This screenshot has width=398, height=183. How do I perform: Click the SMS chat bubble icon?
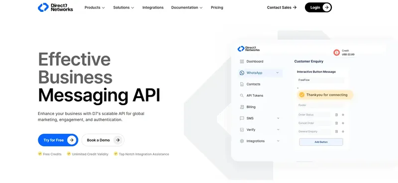tap(242, 119)
